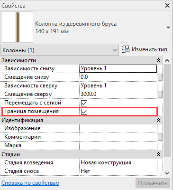Click the wooden column type thumbnail
The width and height of the screenshot is (173, 190).
click(18, 27)
